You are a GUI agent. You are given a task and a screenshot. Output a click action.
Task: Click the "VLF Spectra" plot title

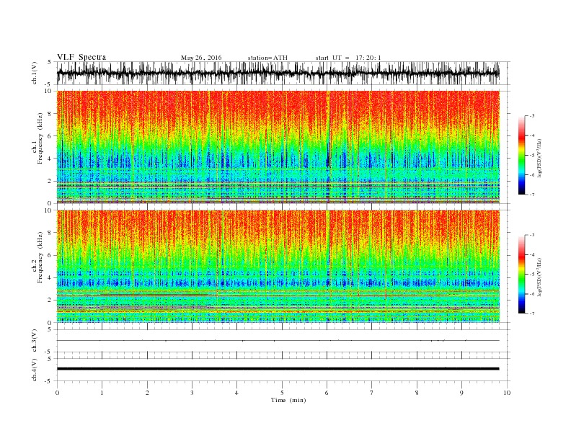point(81,57)
